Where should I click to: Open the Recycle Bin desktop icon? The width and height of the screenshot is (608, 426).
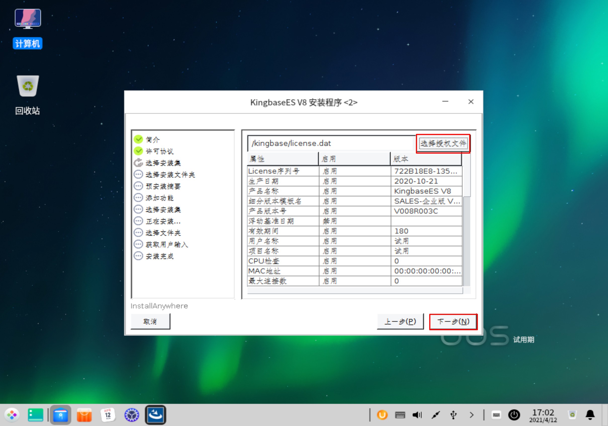pyautogui.click(x=28, y=86)
